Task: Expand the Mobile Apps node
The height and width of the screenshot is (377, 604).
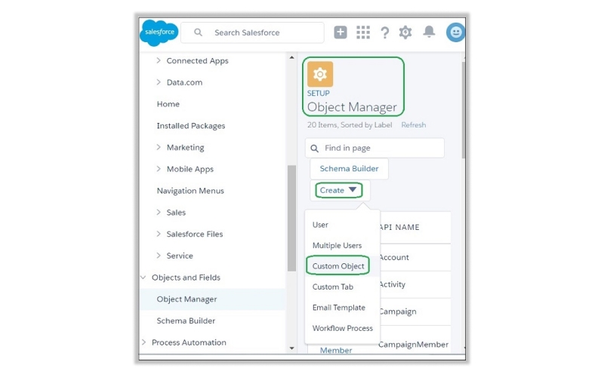Action: coord(159,168)
